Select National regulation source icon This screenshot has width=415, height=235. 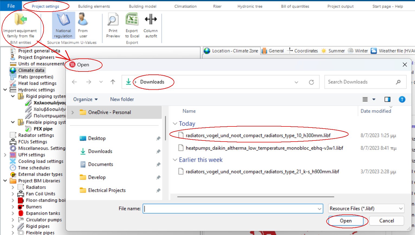pyautogui.click(x=63, y=20)
